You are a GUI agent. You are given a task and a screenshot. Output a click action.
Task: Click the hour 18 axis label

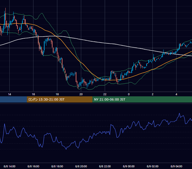tap(57, 94)
